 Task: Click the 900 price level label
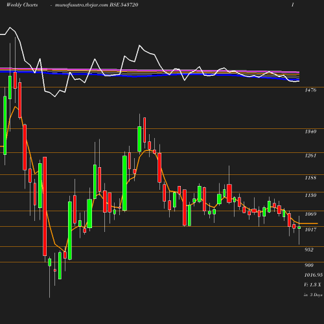point(309,265)
